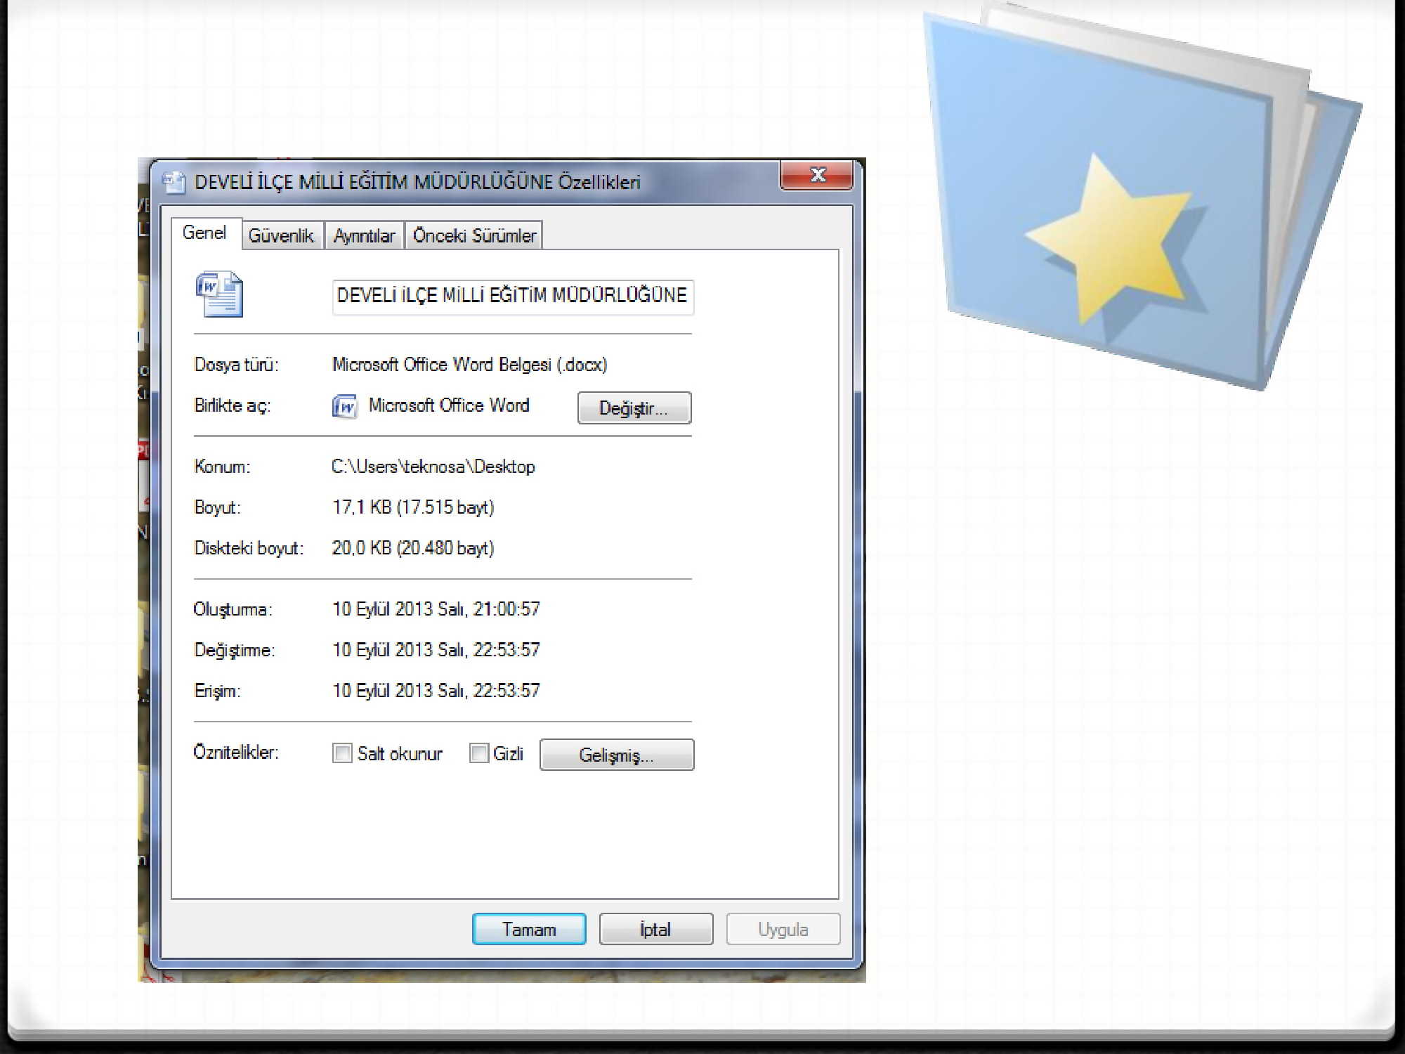This screenshot has width=1405, height=1054.
Task: Open the Ayrıntılar tab
Action: [x=364, y=235]
